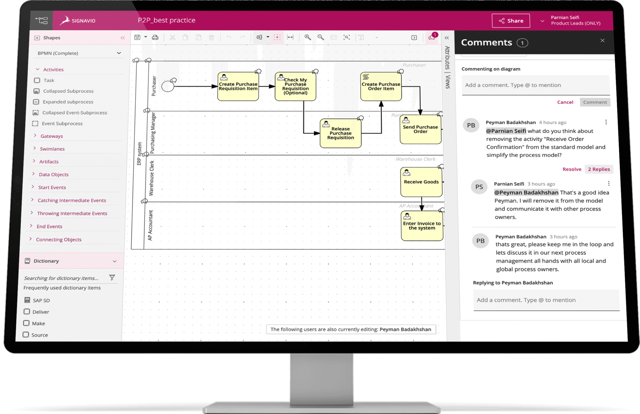Viewport: 640px width, 414px height.
Task: Click the Print icon in the toolbar
Action: coord(155,37)
